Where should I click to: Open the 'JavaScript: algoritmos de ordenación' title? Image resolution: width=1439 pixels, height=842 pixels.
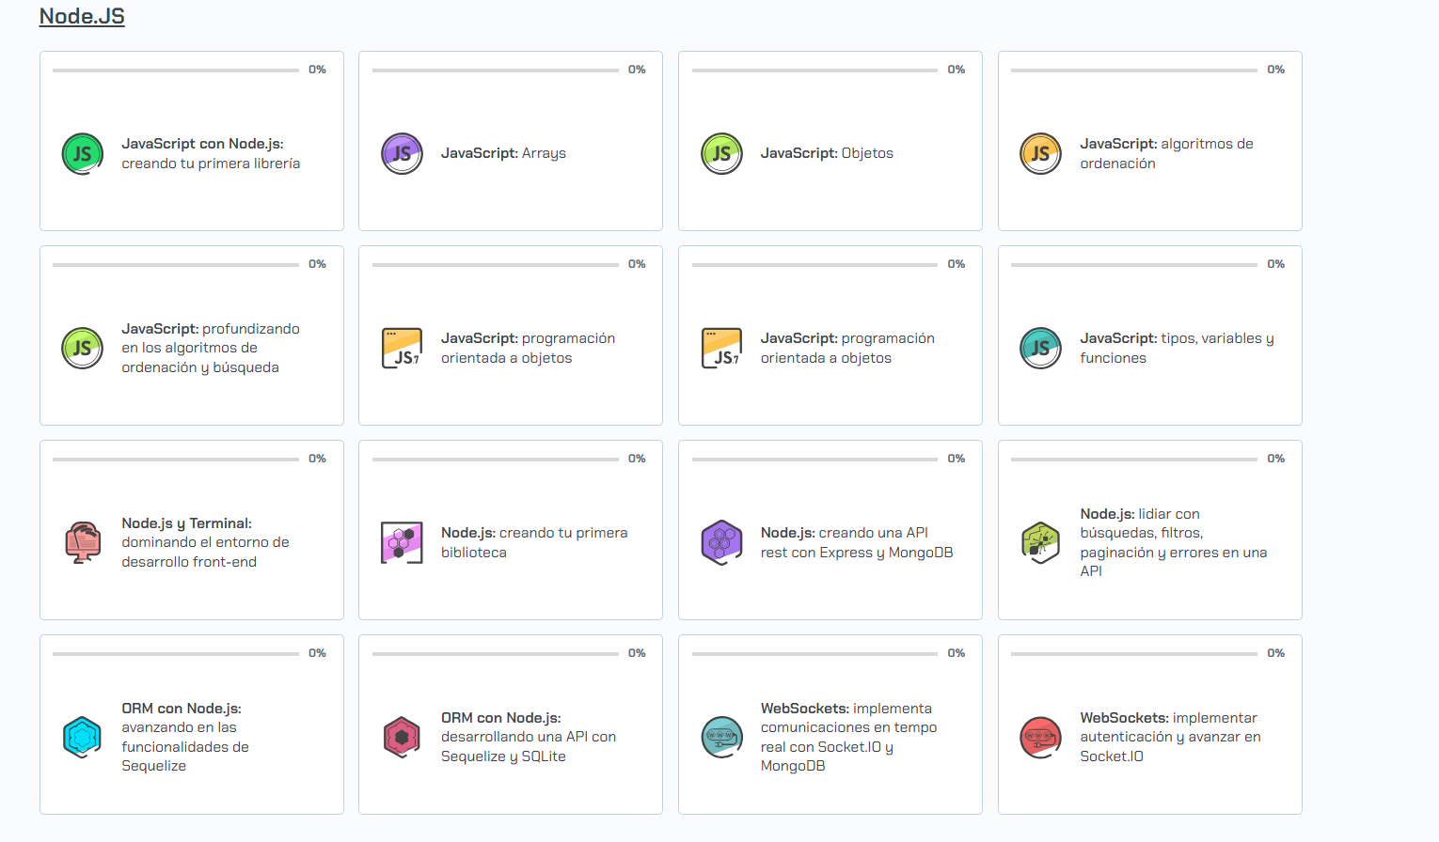click(1166, 153)
